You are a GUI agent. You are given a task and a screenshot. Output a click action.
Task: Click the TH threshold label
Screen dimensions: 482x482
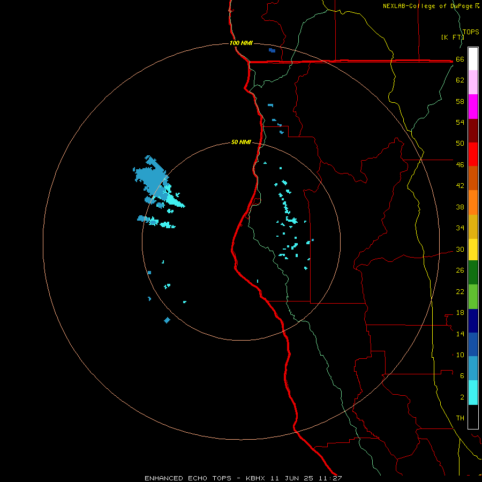(x=460, y=418)
